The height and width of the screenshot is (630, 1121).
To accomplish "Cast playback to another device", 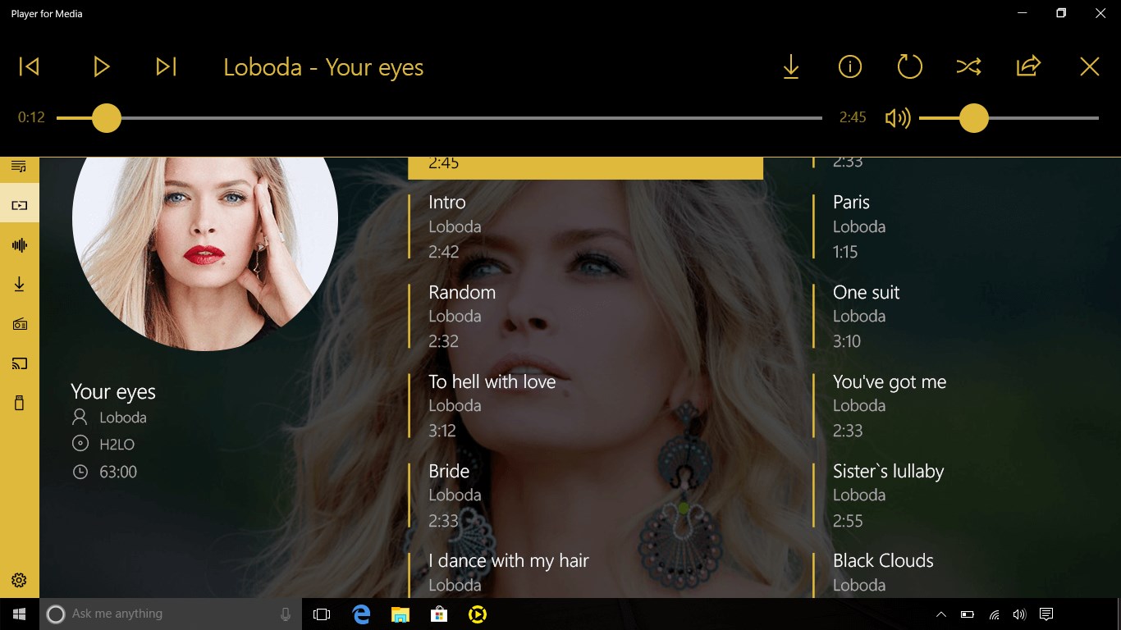I will click(18, 363).
